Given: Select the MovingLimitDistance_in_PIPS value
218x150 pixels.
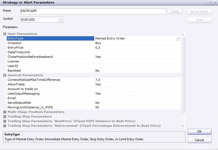Looking at the screenshot, I should tap(137, 107).
